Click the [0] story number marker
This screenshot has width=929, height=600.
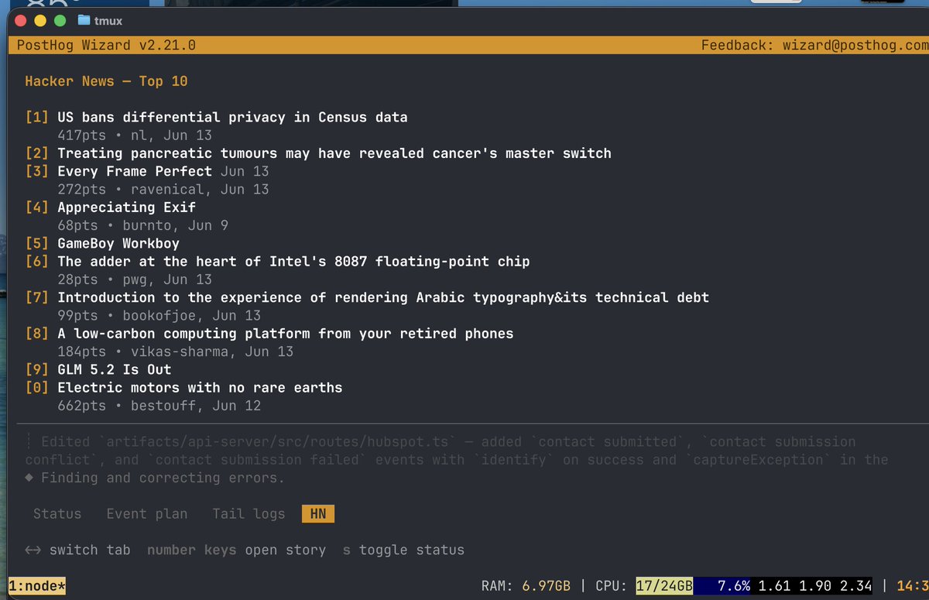(37, 388)
